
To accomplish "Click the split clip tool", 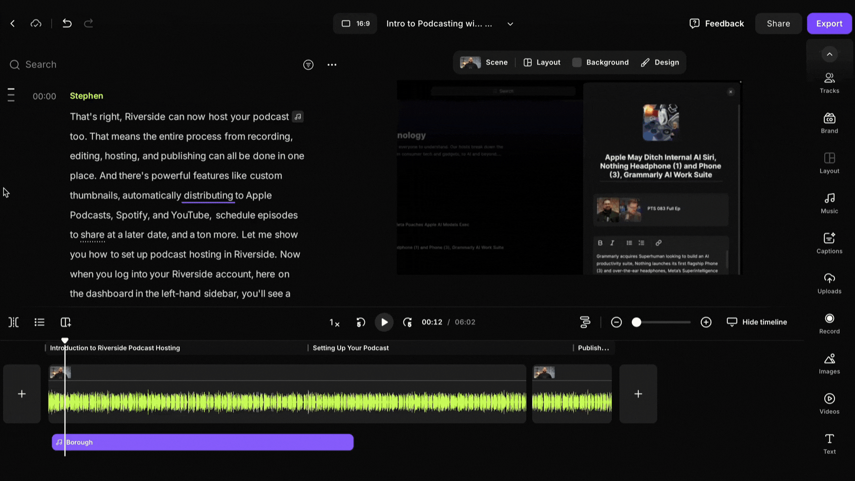I will point(13,322).
